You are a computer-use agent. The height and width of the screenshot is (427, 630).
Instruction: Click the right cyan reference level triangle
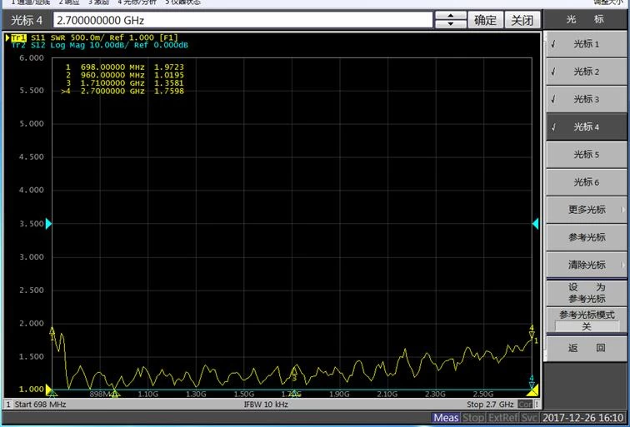click(535, 224)
